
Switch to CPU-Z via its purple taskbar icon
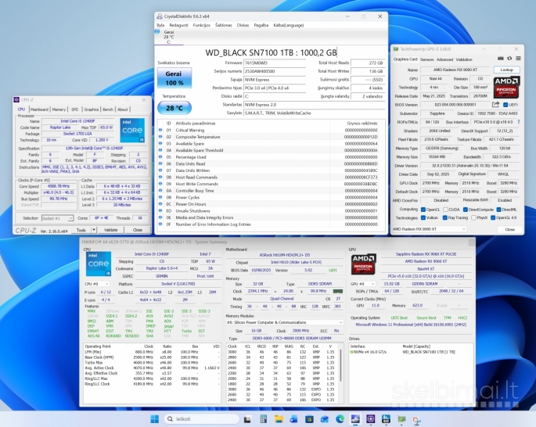click(371, 419)
